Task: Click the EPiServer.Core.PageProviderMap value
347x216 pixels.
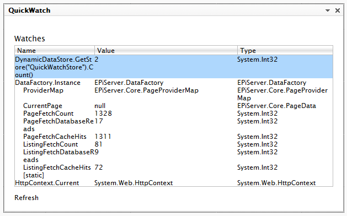Action: [x=147, y=90]
